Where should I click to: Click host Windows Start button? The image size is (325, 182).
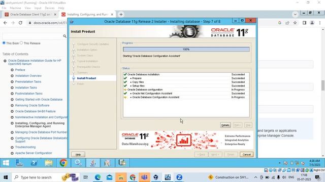pos(6,177)
